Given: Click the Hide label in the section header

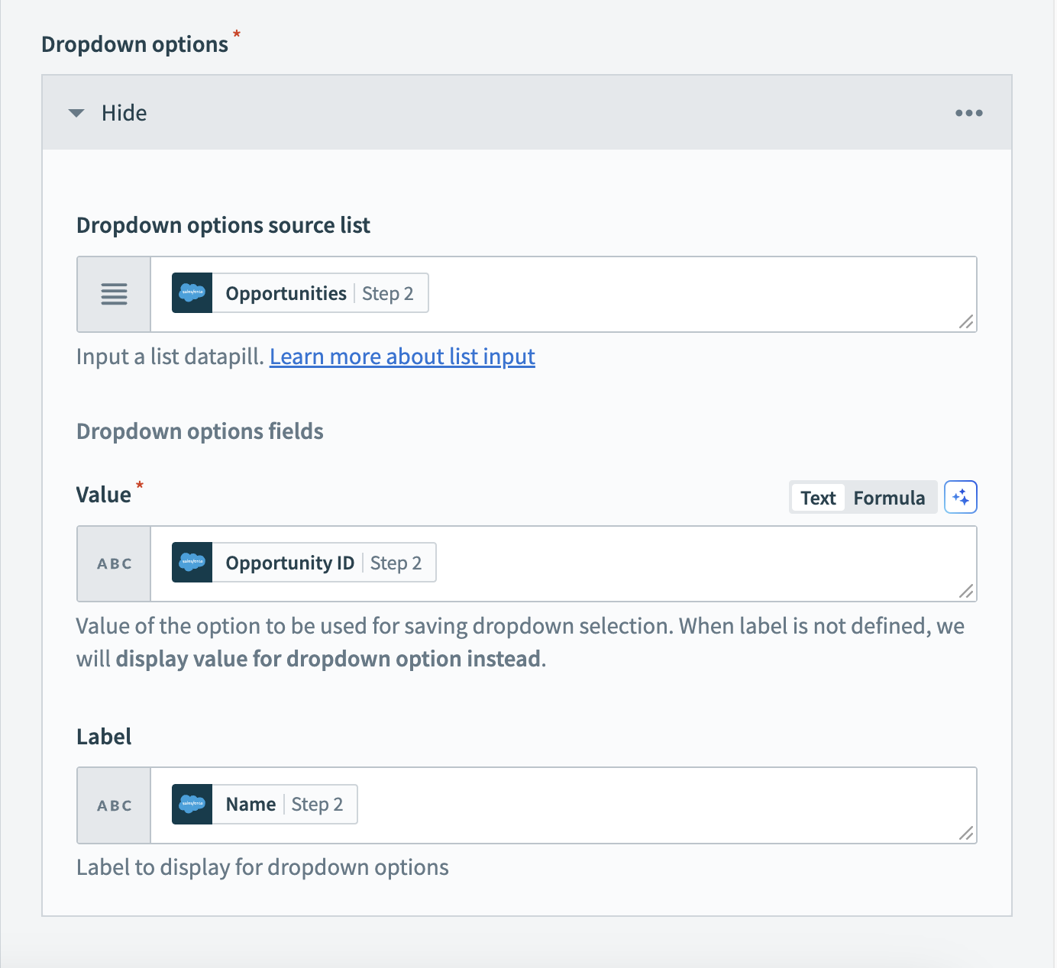Looking at the screenshot, I should click(124, 112).
